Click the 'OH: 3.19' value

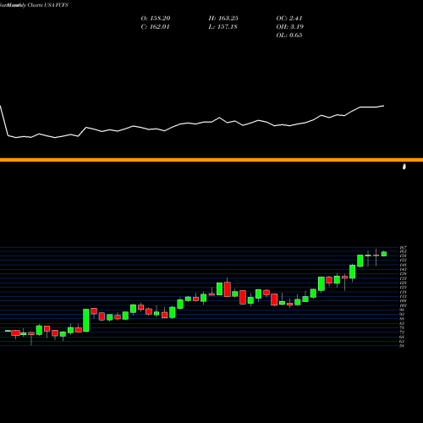[x=290, y=27]
